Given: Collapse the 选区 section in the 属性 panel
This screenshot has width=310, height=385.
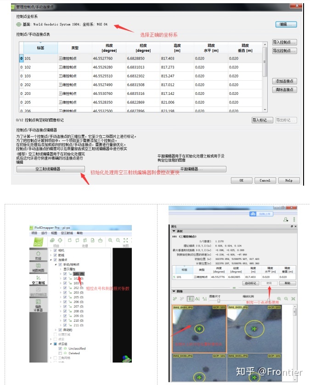Looking at the screenshot, I should (174, 231).
